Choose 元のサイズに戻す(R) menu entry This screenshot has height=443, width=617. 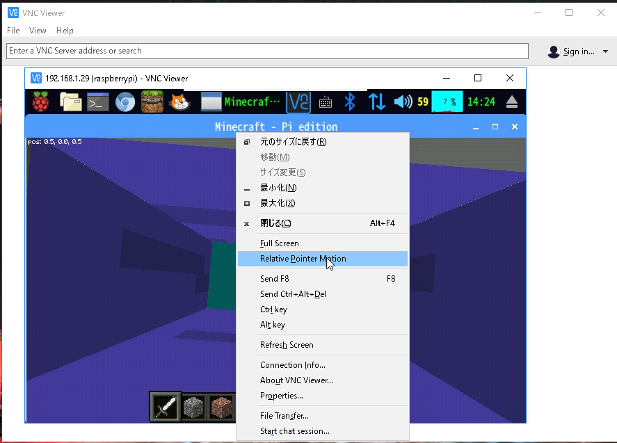(323, 142)
